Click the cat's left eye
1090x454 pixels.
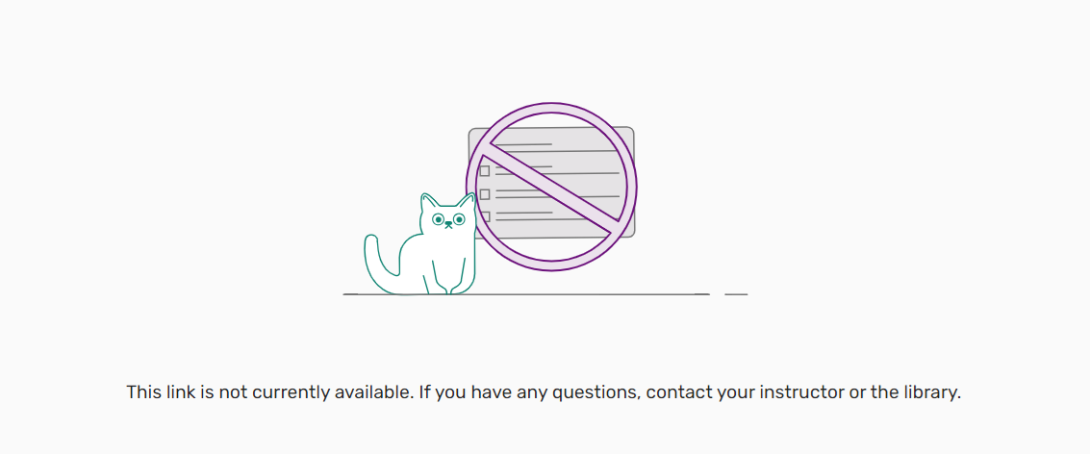coord(439,220)
